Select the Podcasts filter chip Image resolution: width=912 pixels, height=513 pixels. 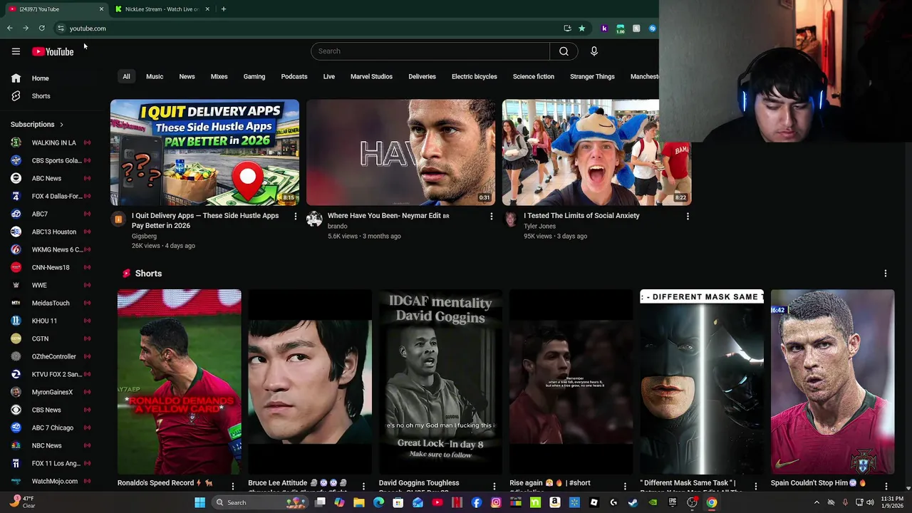[294, 76]
